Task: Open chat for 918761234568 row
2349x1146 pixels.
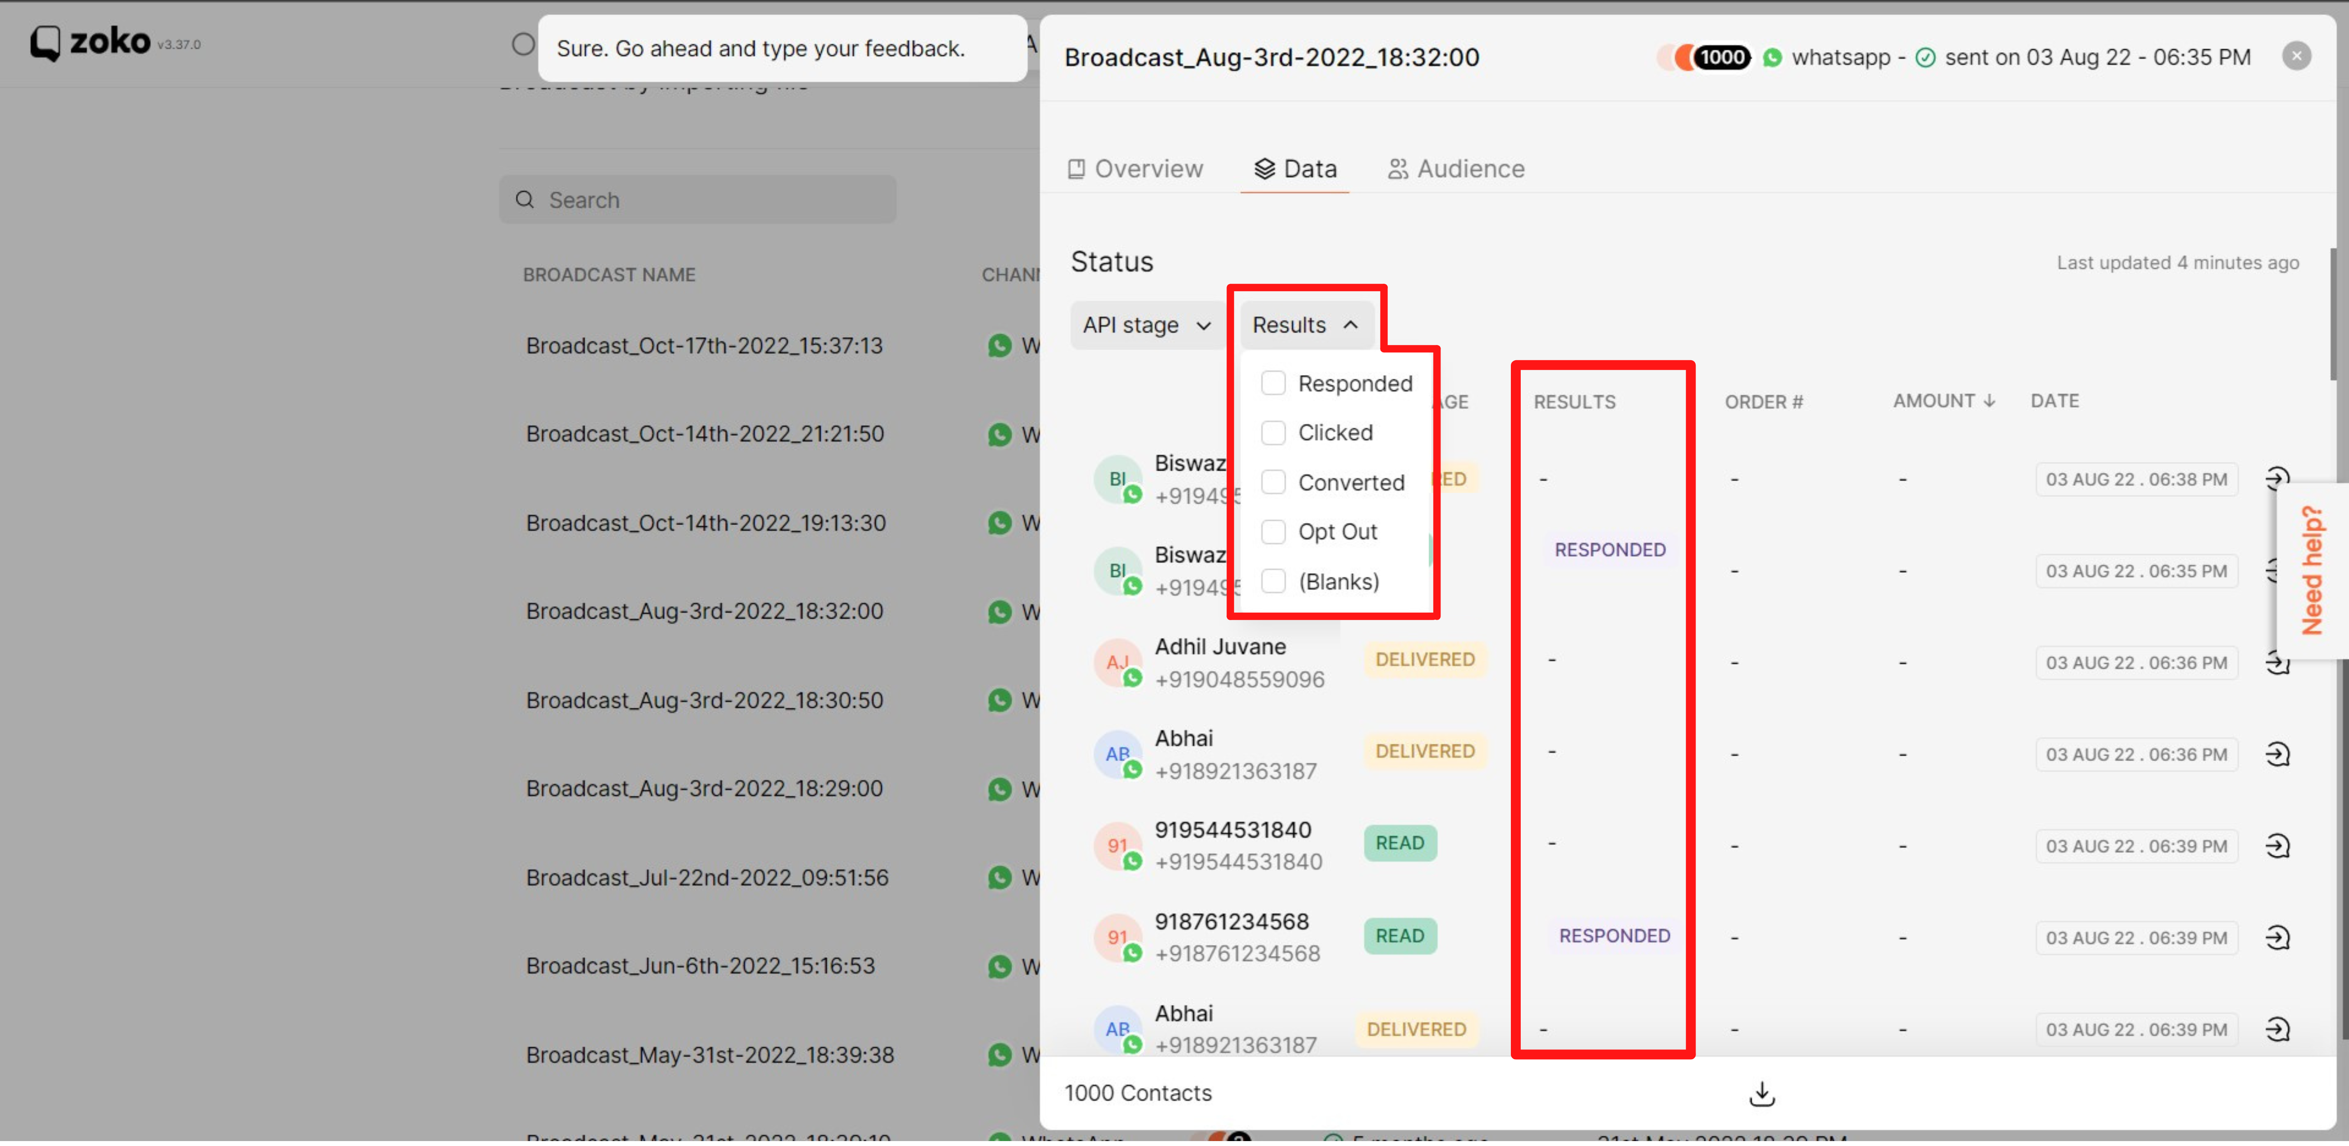Action: 2277,938
